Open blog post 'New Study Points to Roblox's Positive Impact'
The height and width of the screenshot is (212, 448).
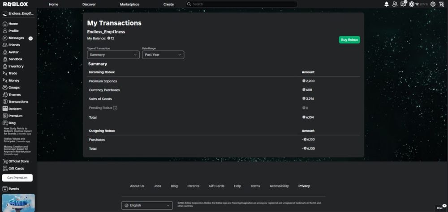(x=17, y=131)
